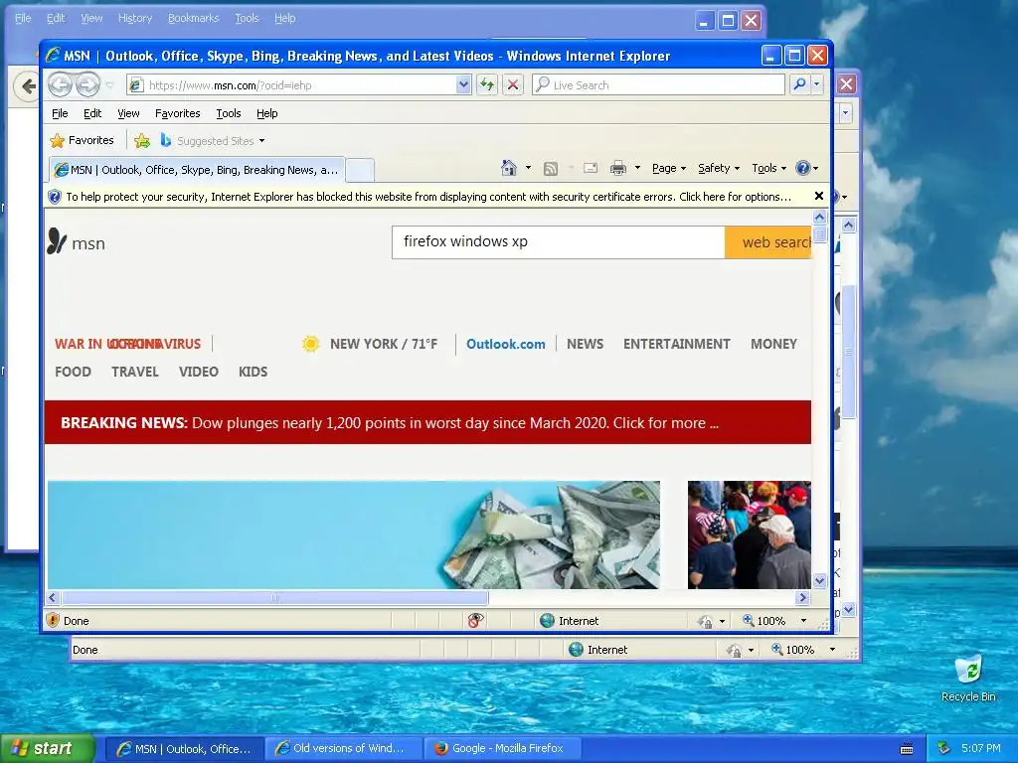Click the Bing Suggested Sites icon
The height and width of the screenshot is (763, 1018).
[x=166, y=140]
